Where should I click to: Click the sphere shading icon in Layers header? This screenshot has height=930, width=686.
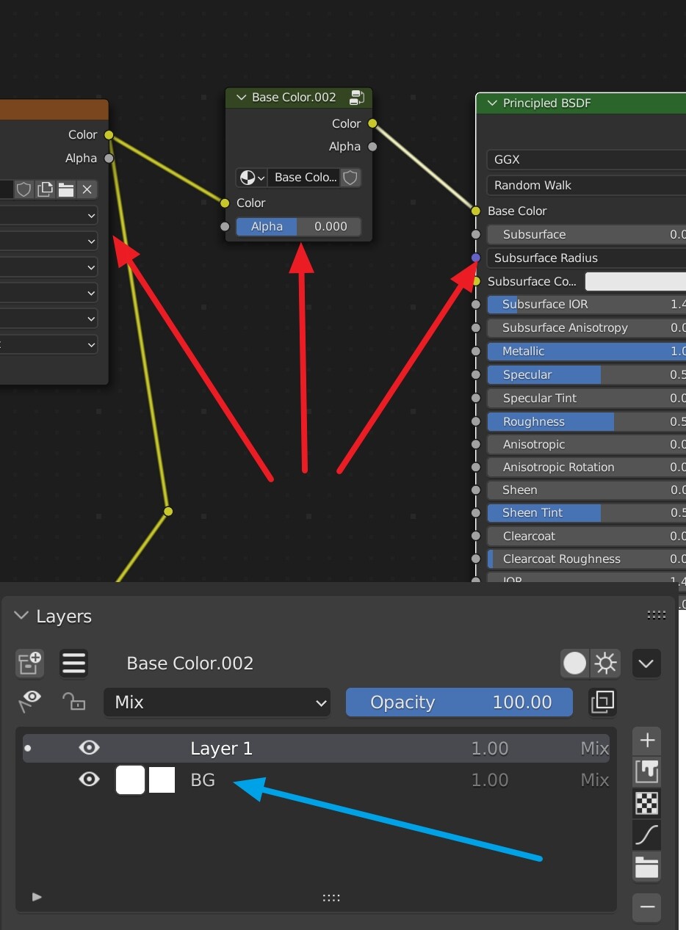click(575, 664)
